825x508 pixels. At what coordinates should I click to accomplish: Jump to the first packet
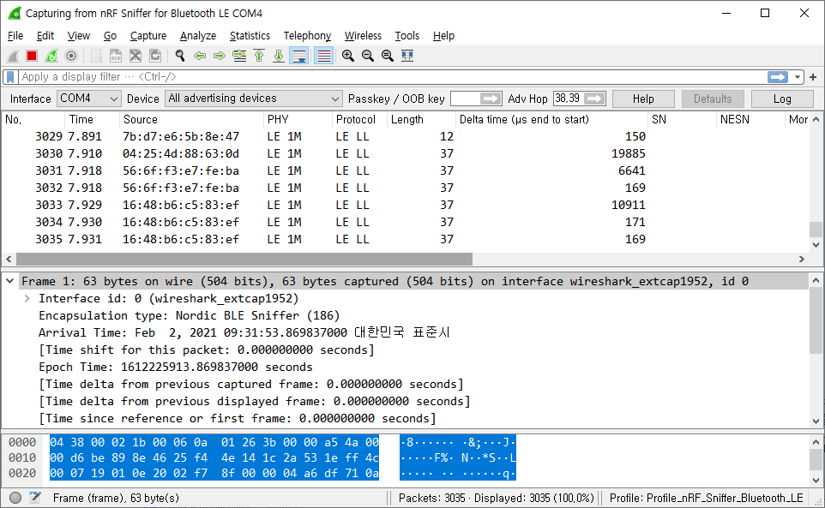(259, 56)
